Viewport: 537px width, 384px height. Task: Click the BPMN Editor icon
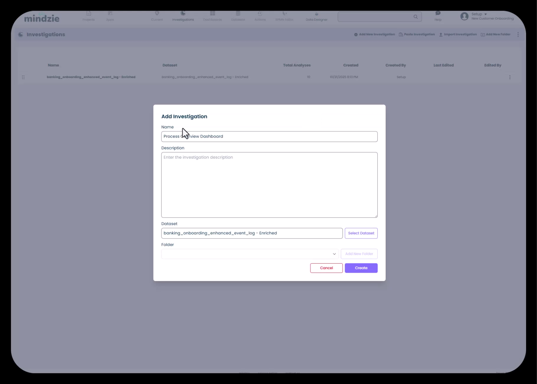pyautogui.click(x=284, y=14)
